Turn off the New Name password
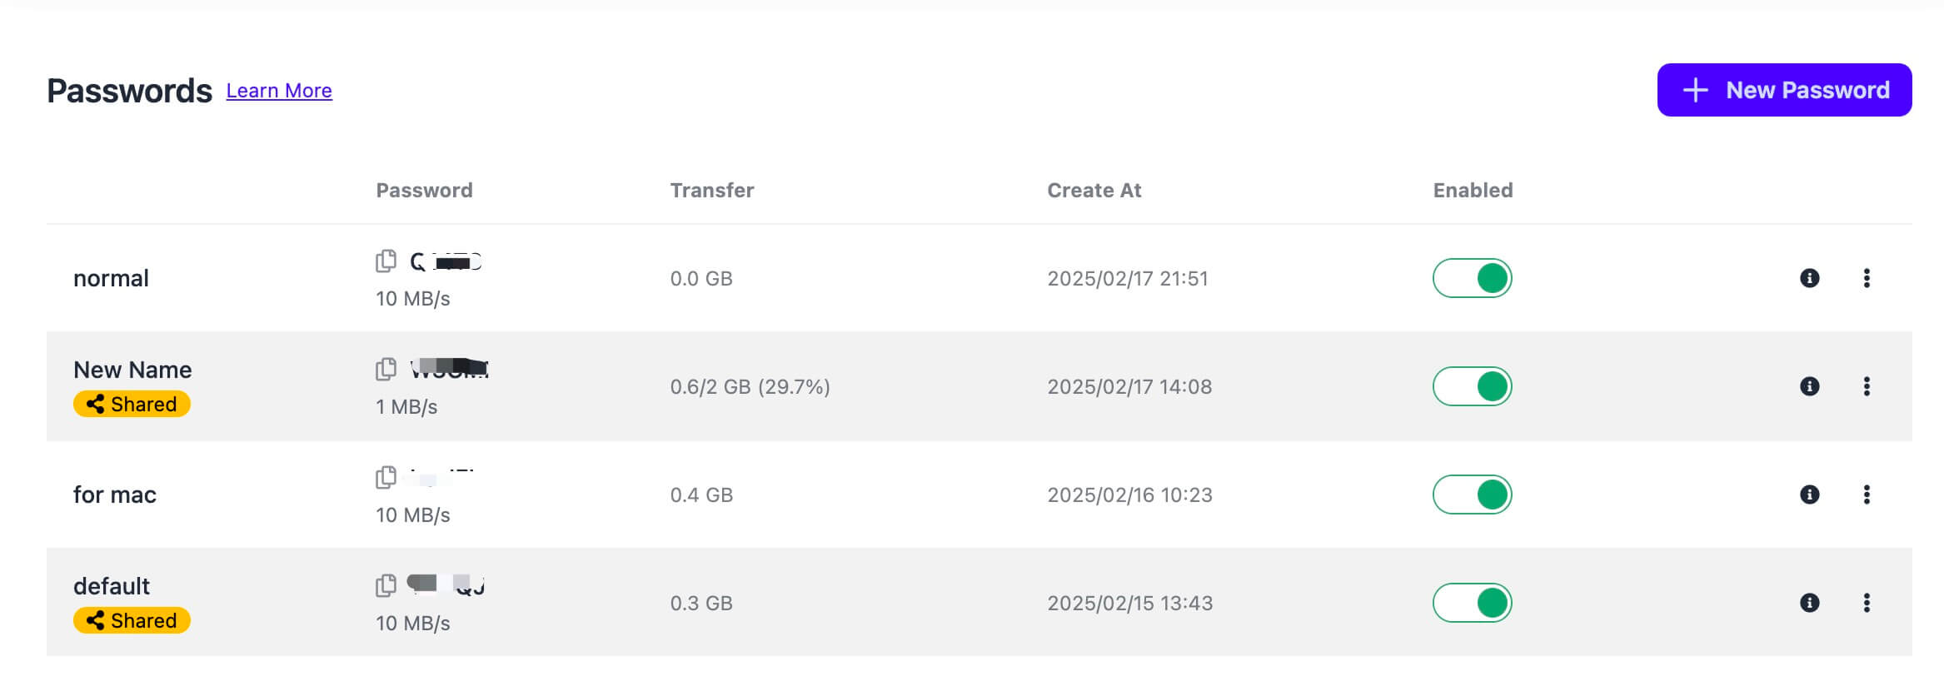The width and height of the screenshot is (1944, 676). pos(1472,385)
